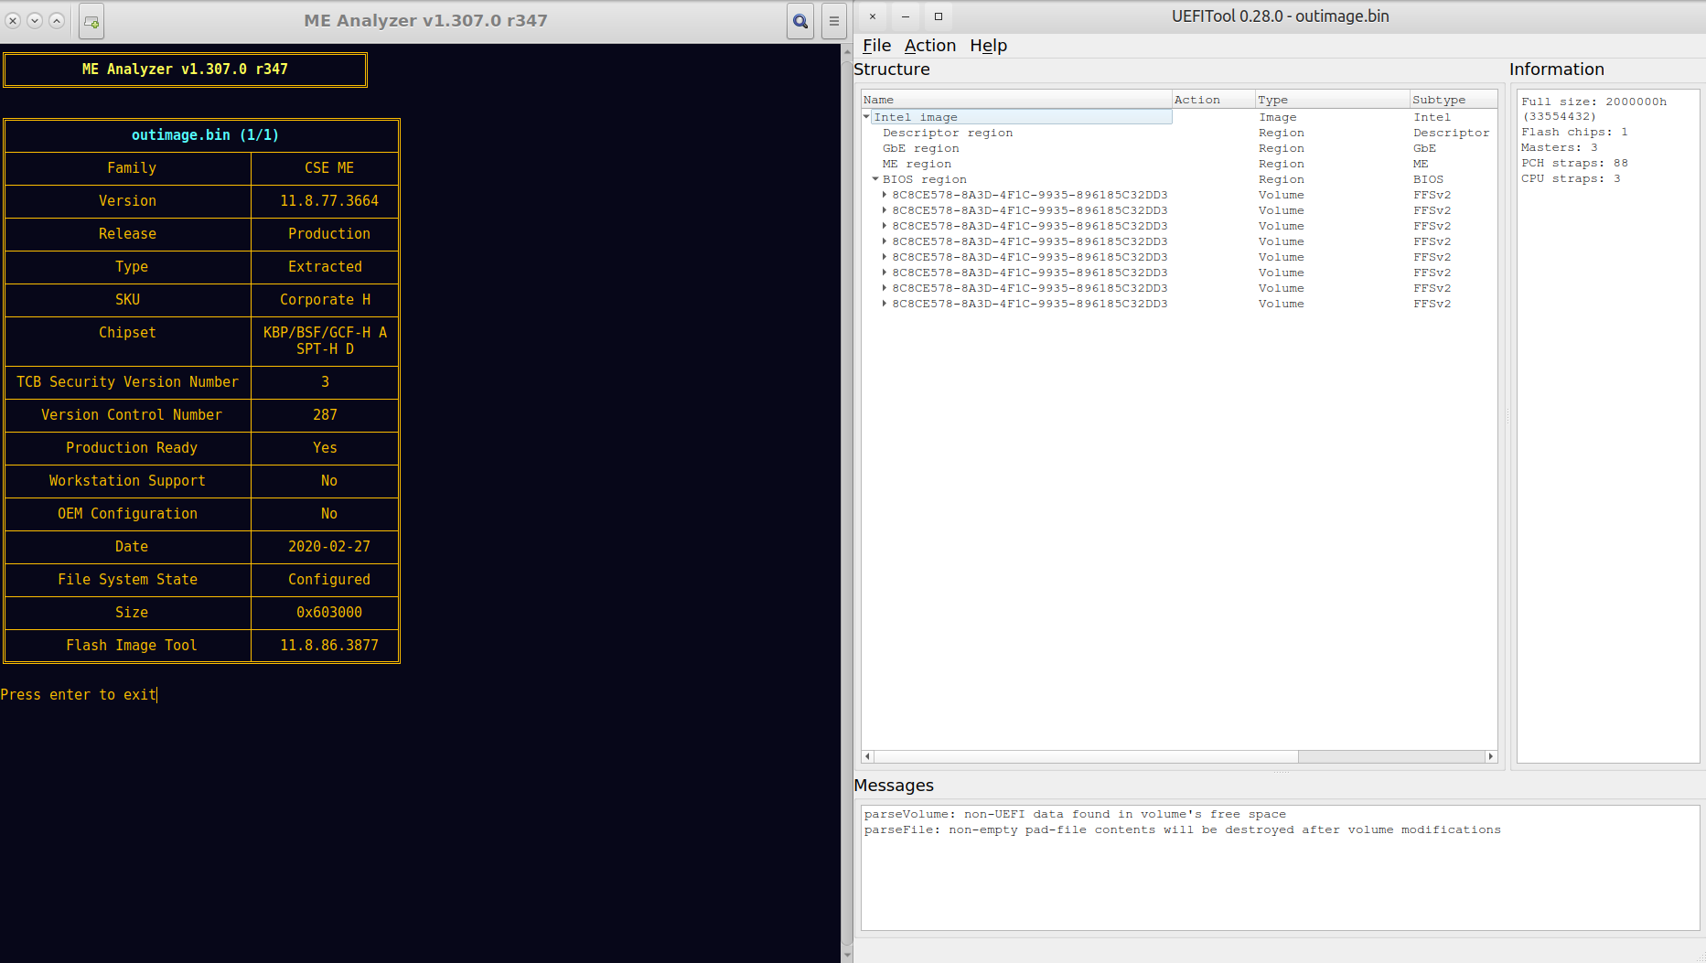Open the terminal search magnifier icon

point(800,21)
